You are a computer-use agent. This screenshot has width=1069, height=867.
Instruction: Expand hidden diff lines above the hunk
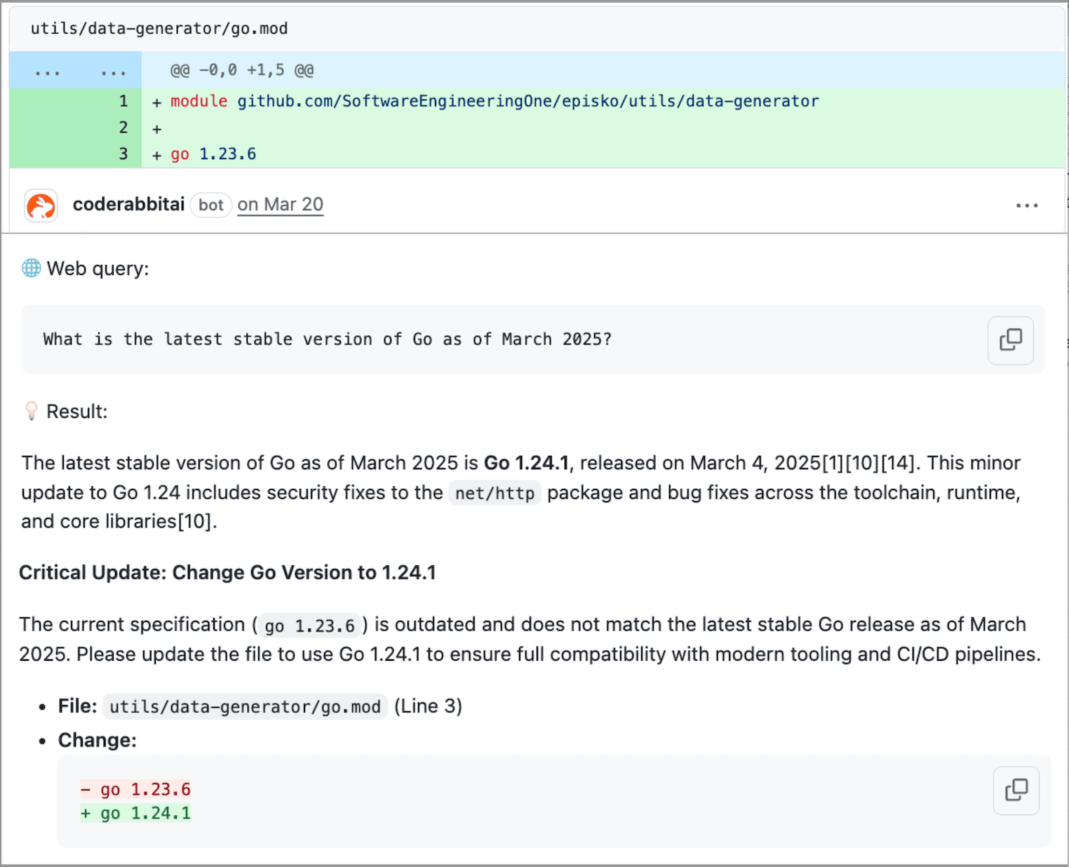[x=46, y=69]
